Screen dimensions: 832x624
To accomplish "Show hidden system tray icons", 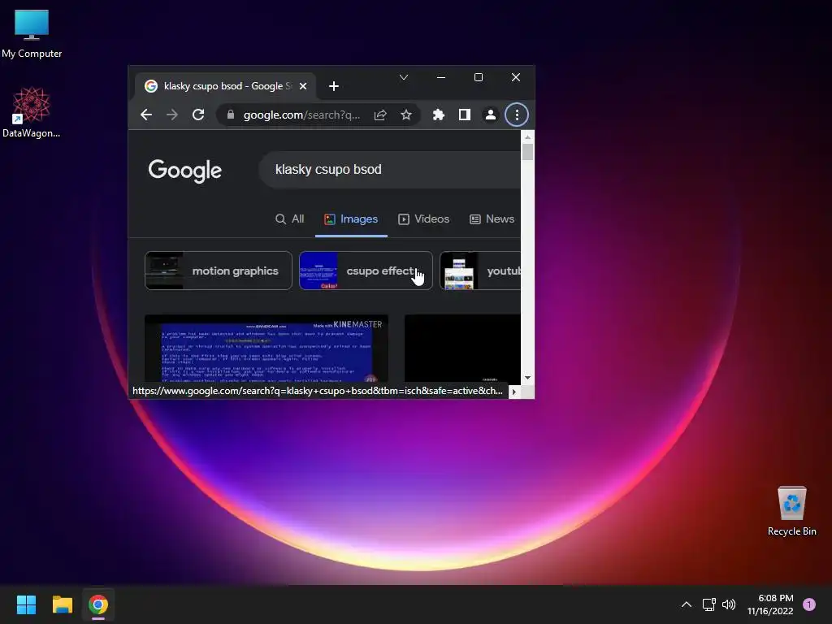I will pyautogui.click(x=686, y=604).
